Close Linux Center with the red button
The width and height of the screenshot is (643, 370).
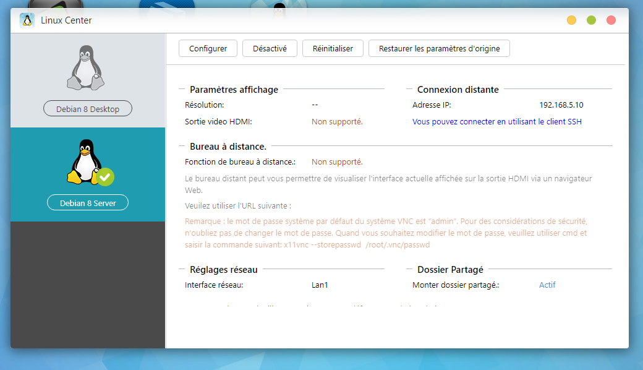click(x=611, y=20)
